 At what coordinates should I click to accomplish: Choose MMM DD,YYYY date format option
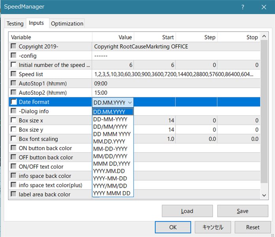tap(113, 164)
